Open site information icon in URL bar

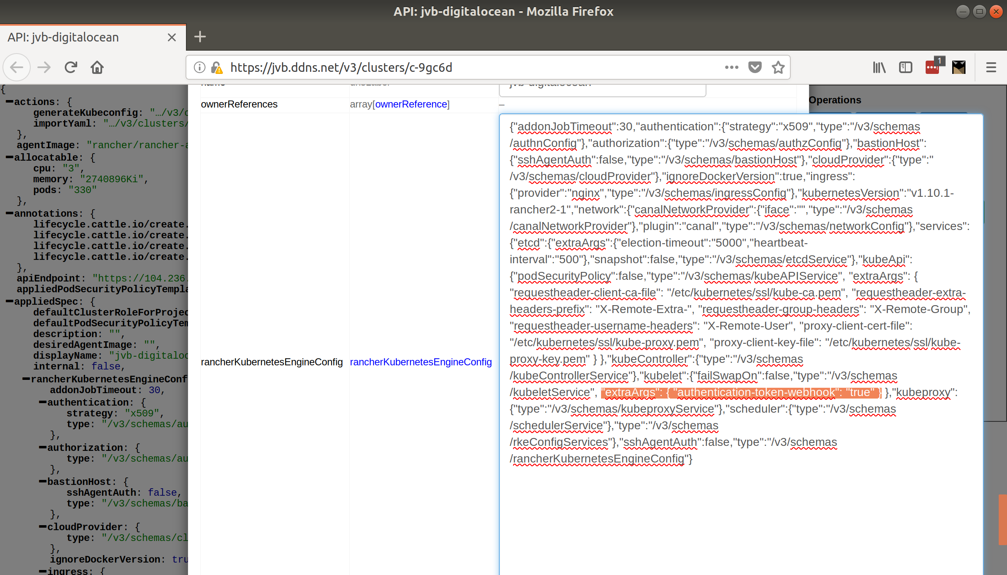click(199, 67)
